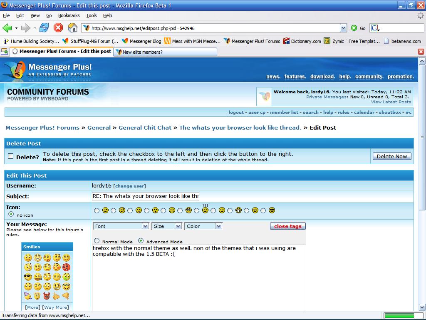Choose the post icon radio for the ??? confused smiley
This screenshot has height=320, width=426.
coord(197,210)
